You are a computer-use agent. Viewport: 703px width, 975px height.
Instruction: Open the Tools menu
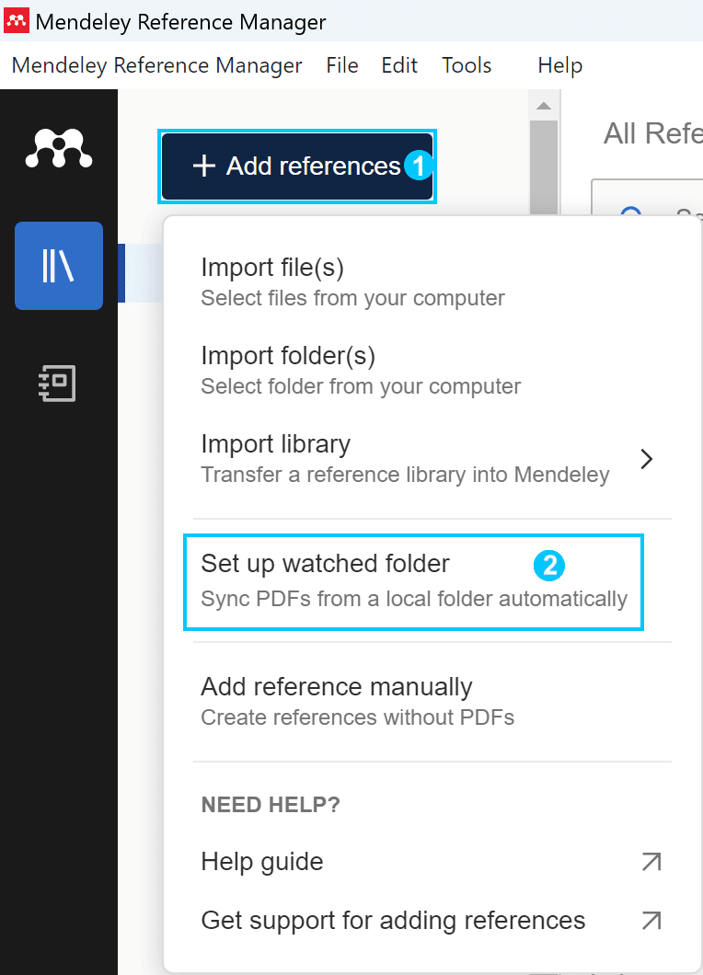[x=467, y=65]
